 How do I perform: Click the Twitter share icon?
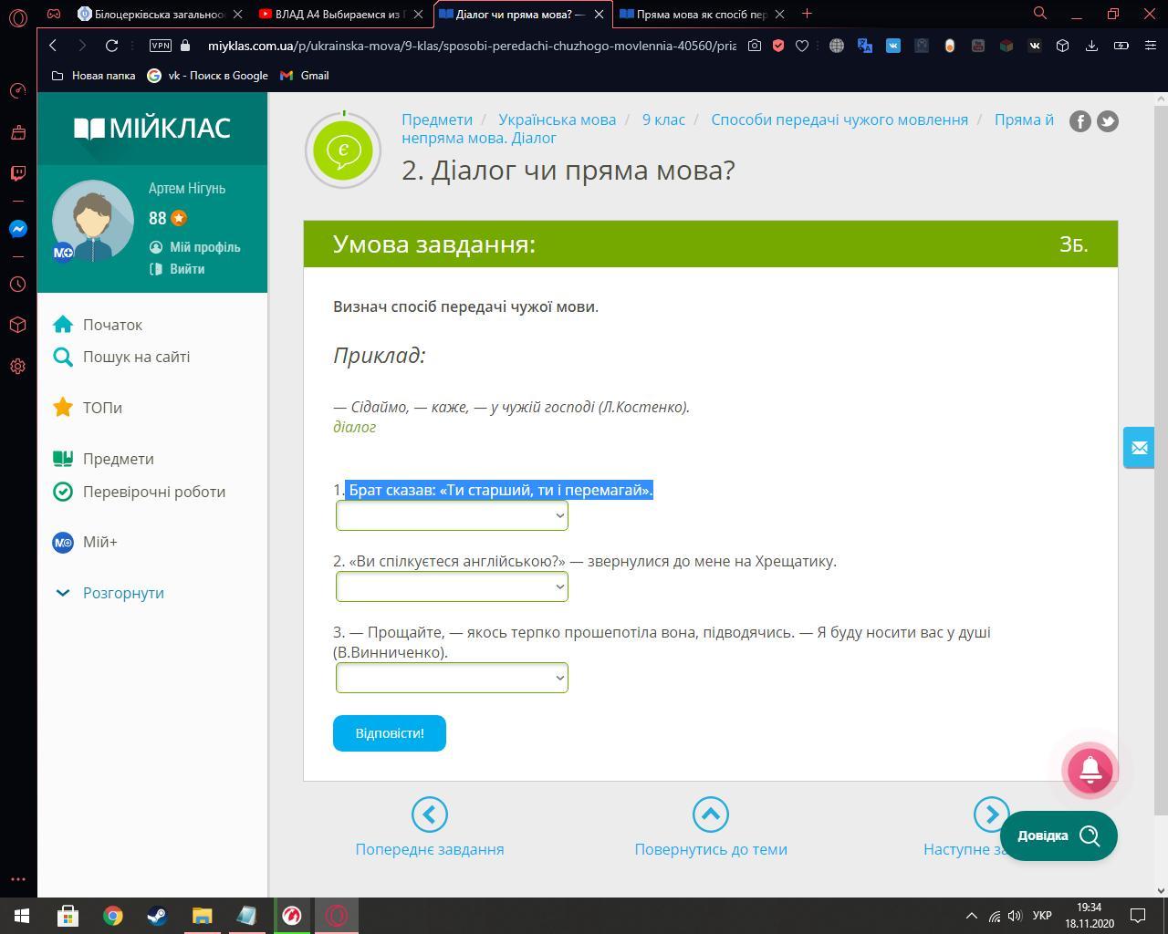click(1107, 121)
